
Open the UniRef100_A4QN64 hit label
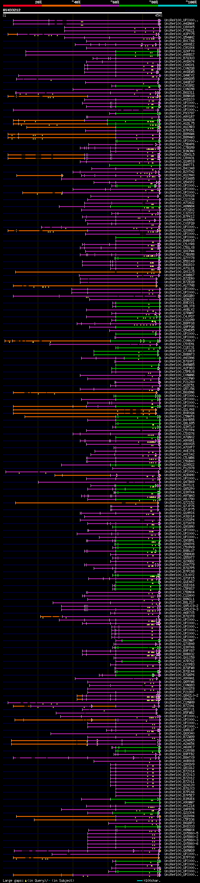179,24
